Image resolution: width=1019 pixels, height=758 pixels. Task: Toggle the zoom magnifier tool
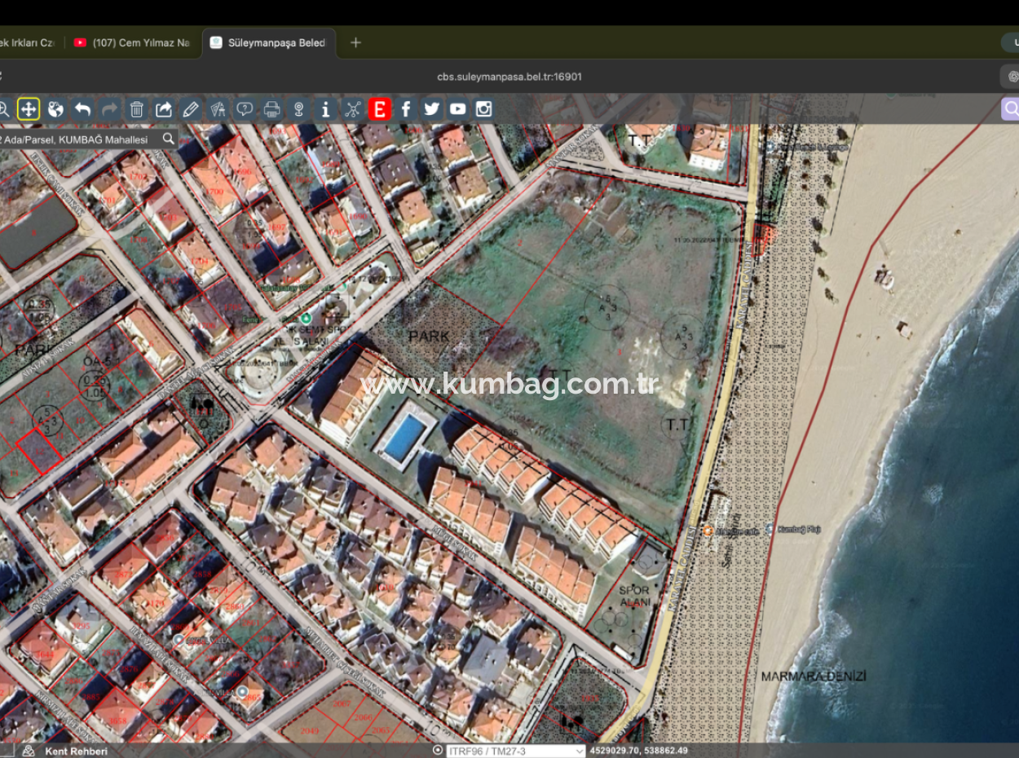(7, 108)
